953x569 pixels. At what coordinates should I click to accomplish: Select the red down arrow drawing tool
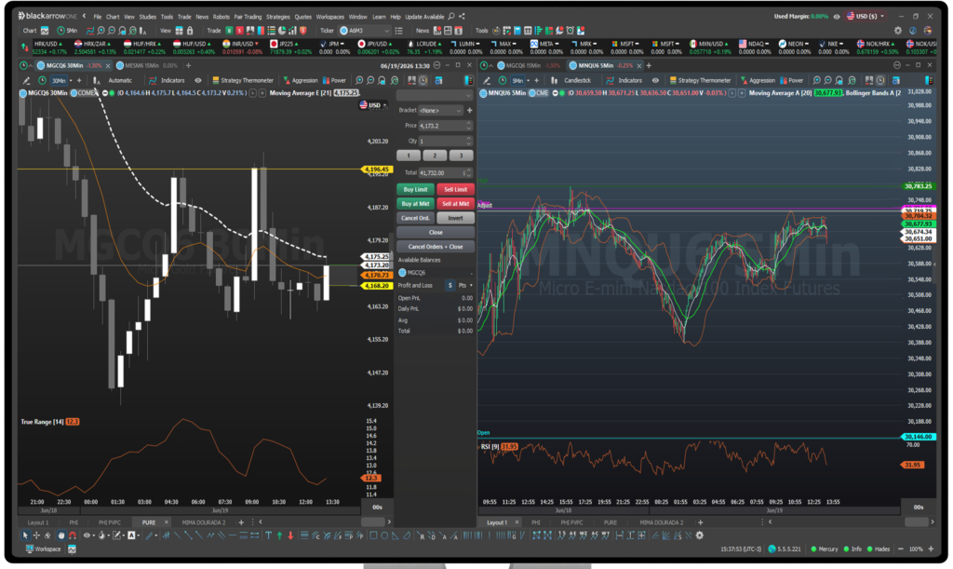290,535
